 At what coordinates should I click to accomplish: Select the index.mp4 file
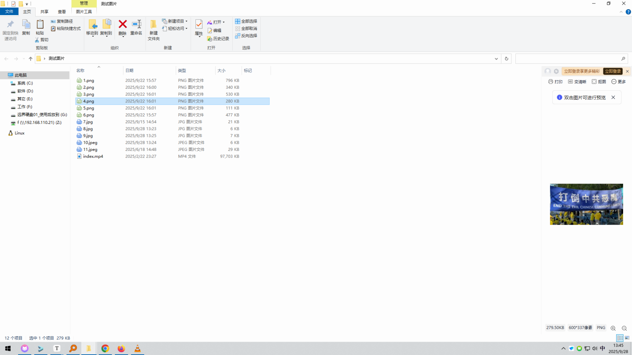[x=93, y=156]
